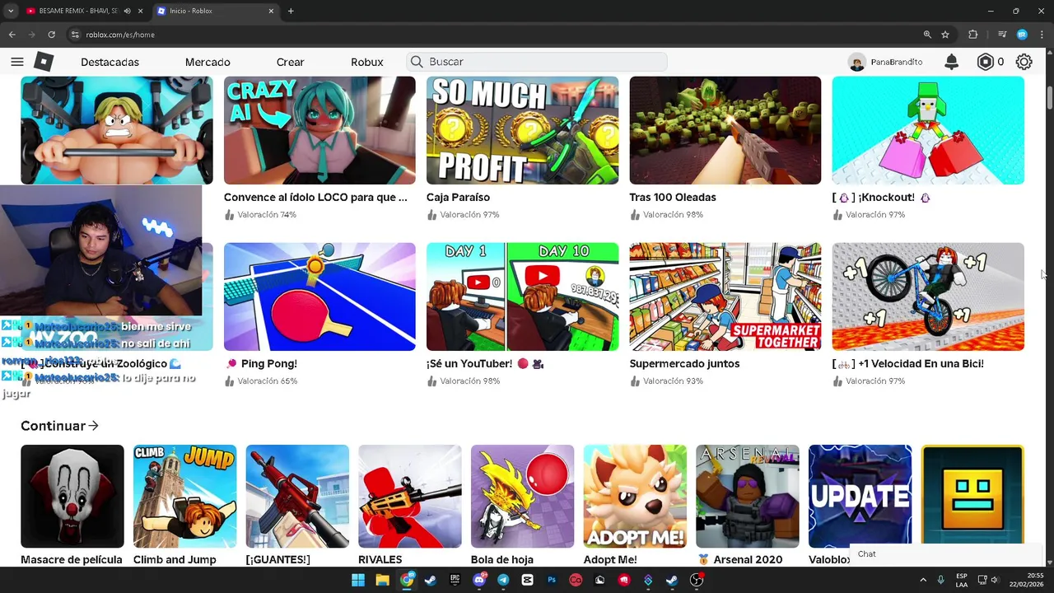Screen dimensions: 1054x593
Task: Show hidden system tray icons
Action: (922, 580)
